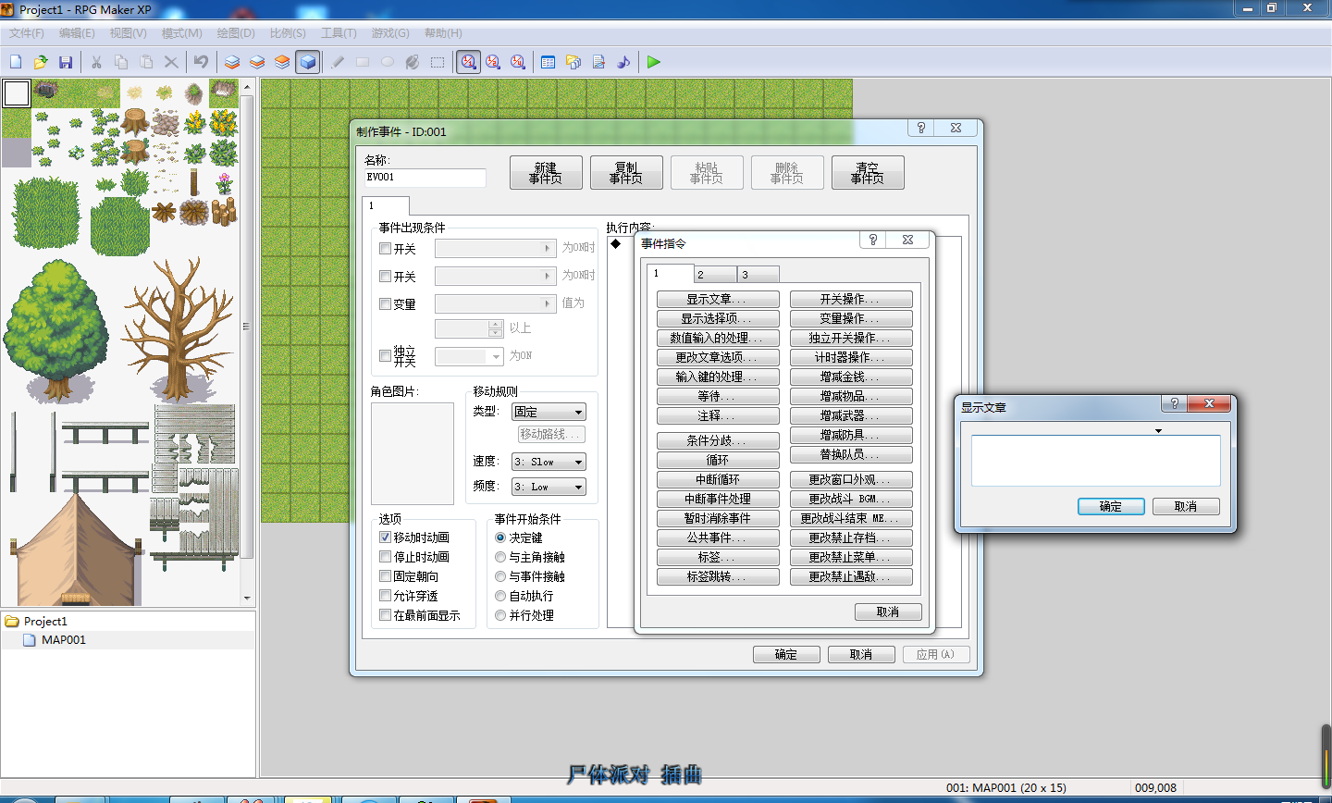The height and width of the screenshot is (803, 1332).
Task: Switch to tab 3 of 事件指令
Action: (x=758, y=275)
